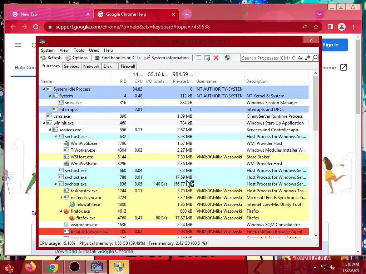Launch Firefox from the taskbar
Viewport: 366px width, 274px height.
pos(31,267)
